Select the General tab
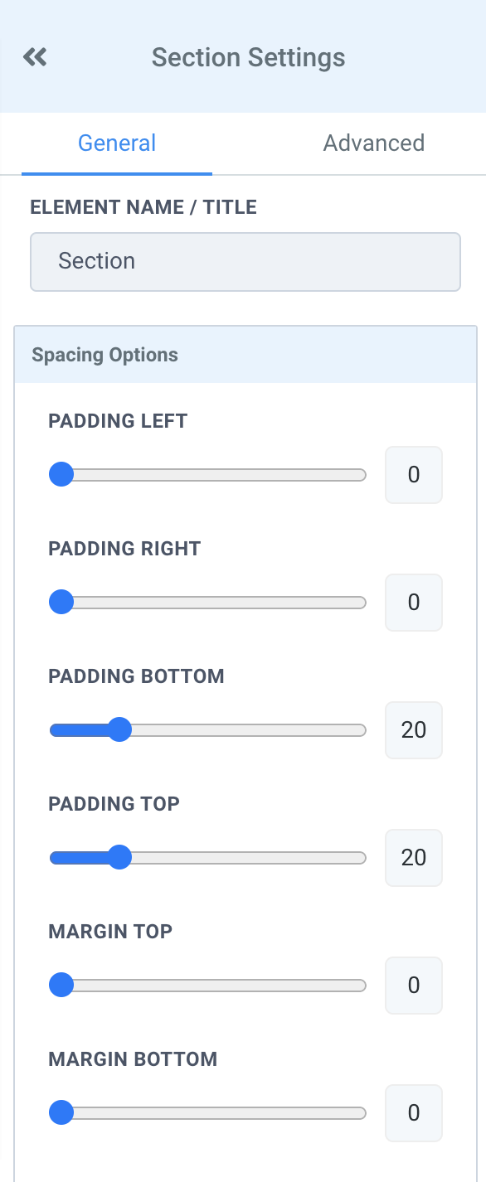Screen dimensions: 486x1182 click(x=116, y=143)
